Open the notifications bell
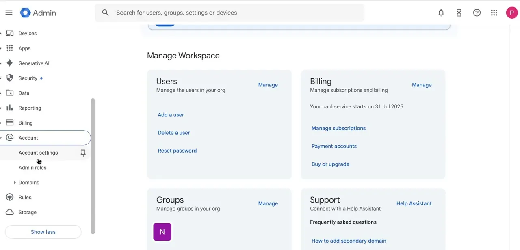Image resolution: width=520 pixels, height=250 pixels. pyautogui.click(x=441, y=13)
